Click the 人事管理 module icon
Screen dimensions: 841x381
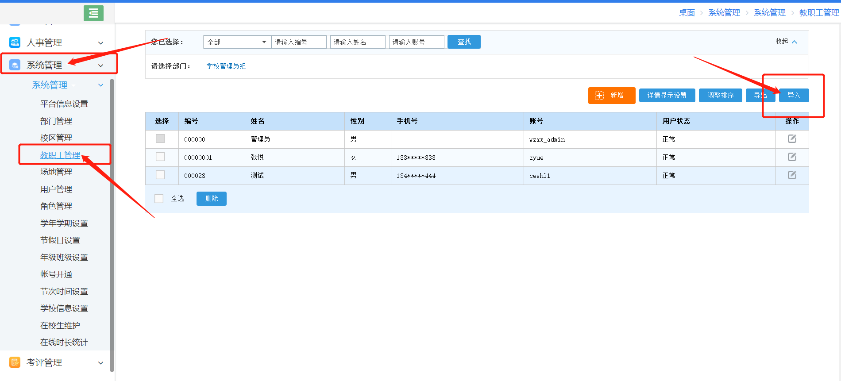coord(15,42)
